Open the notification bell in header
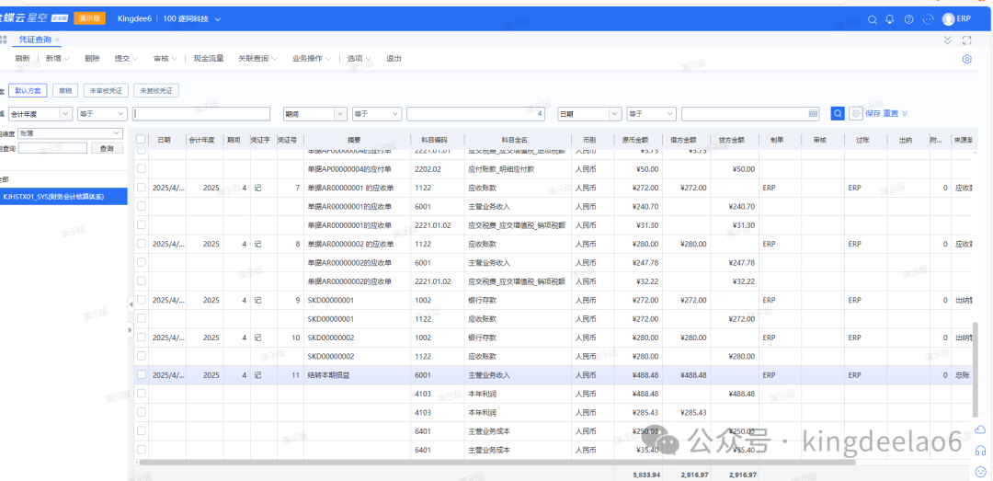 (x=889, y=18)
